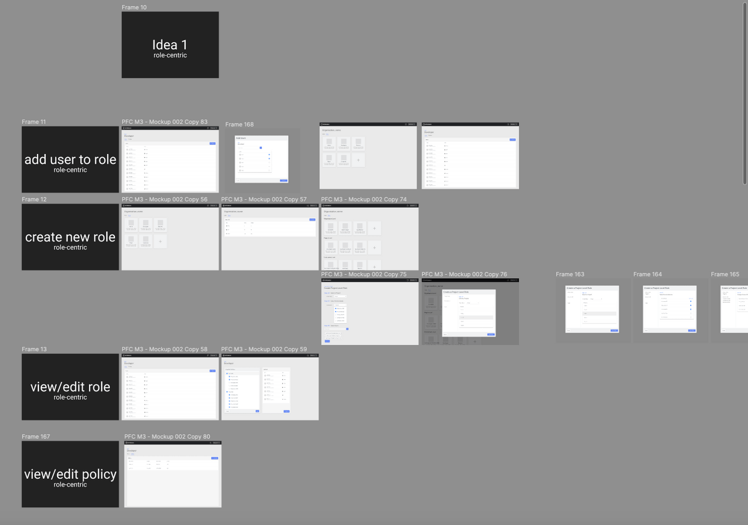The width and height of the screenshot is (748, 525).
Task: Click the "PFC M3 - Mockup 002 Copy 58" label
Action: tap(164, 349)
